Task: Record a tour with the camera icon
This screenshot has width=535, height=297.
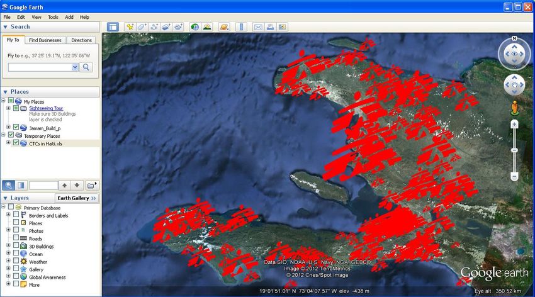Action: pos(178,27)
